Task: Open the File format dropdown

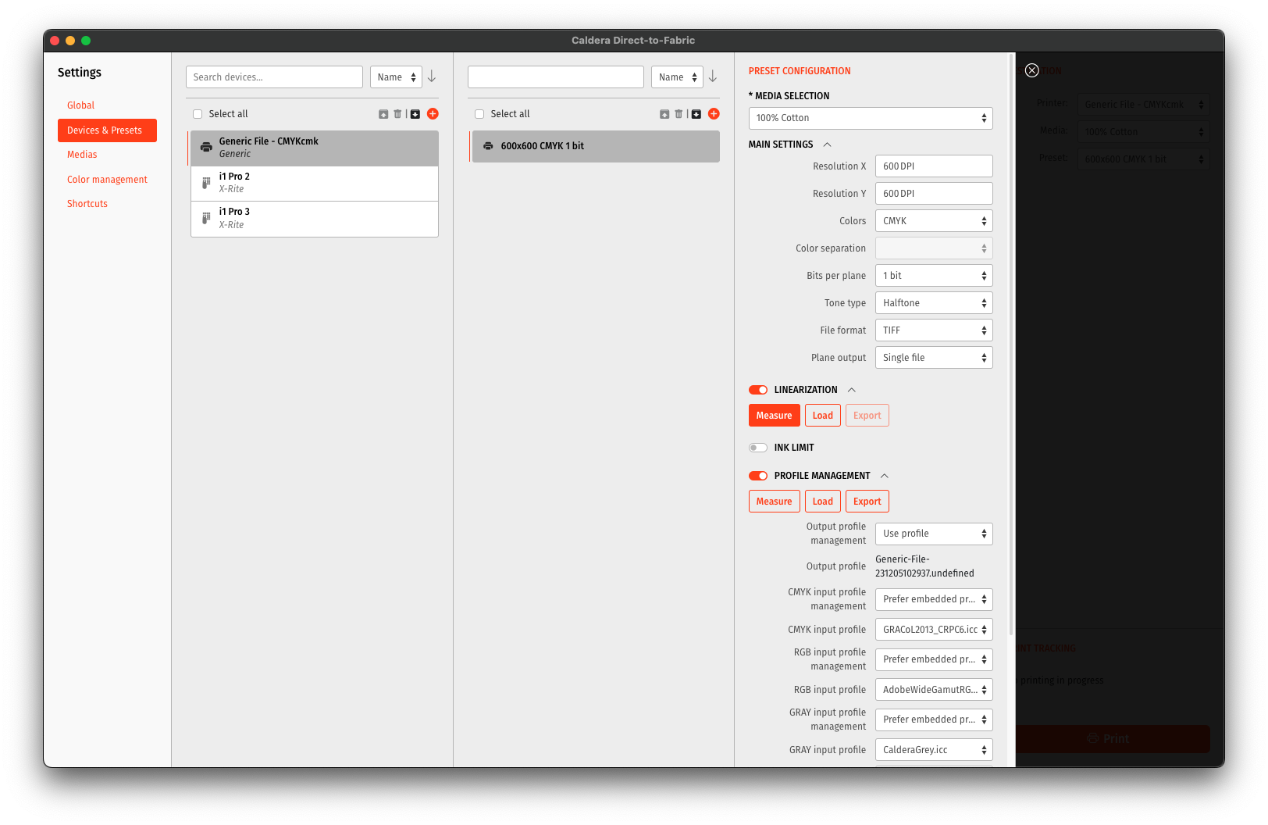Action: coord(933,330)
